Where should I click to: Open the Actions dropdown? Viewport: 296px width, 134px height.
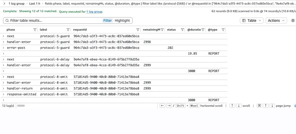tap(276, 20)
